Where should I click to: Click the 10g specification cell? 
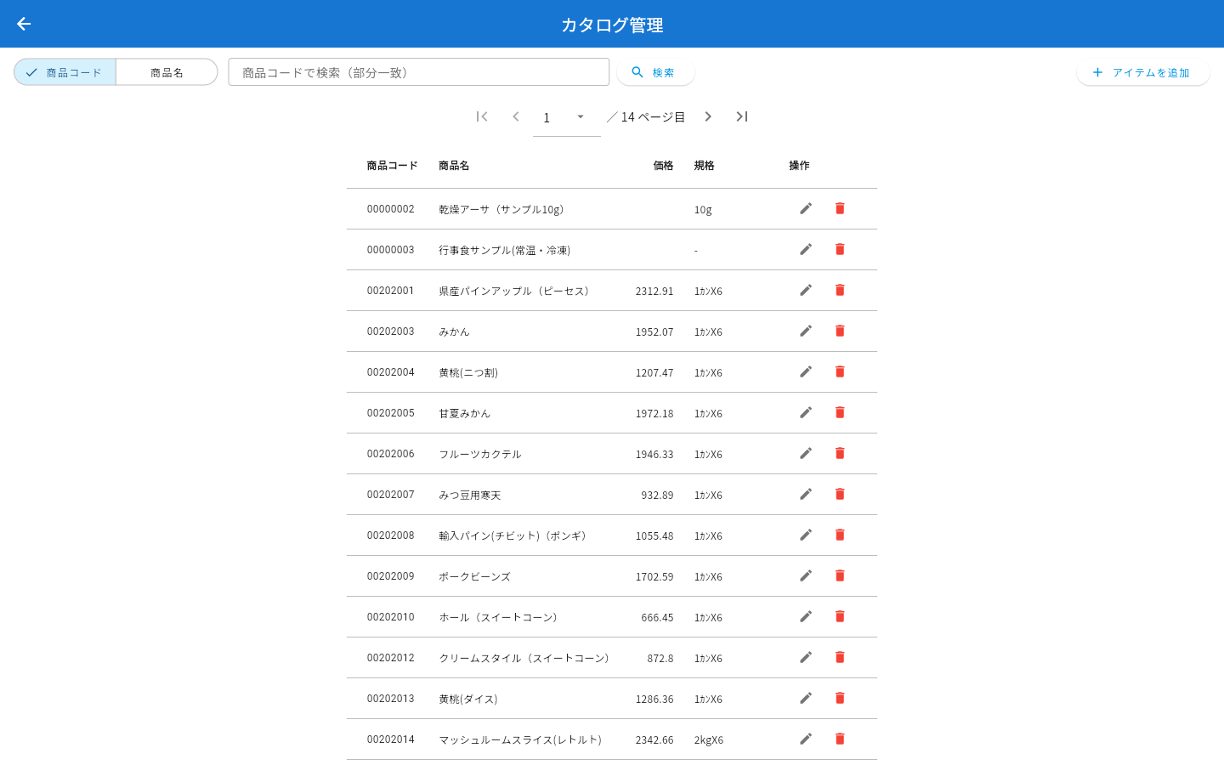click(x=703, y=209)
